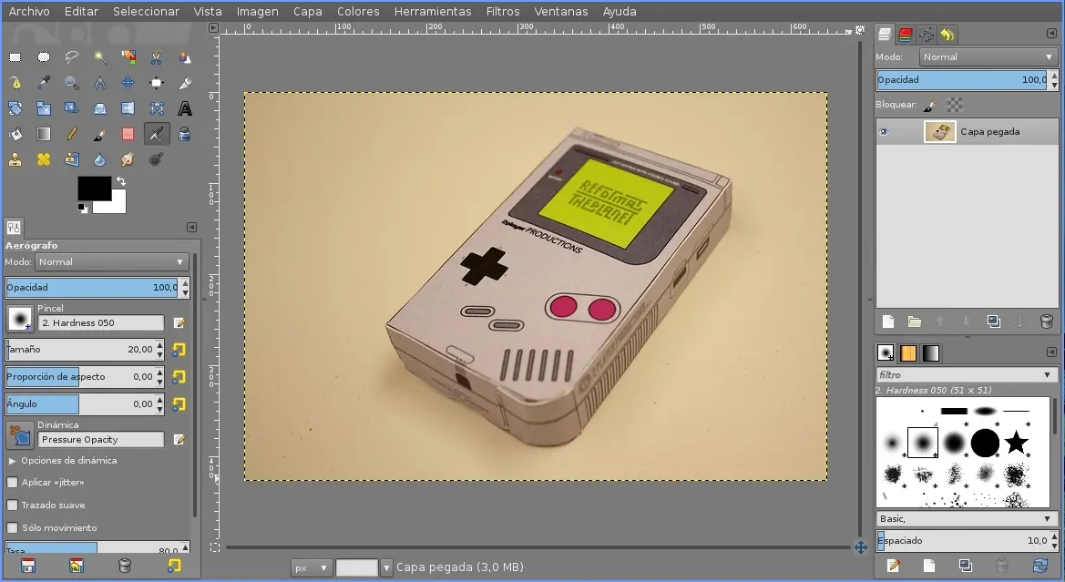The height and width of the screenshot is (582, 1065).
Task: Select the Scissors Select tool
Action: click(156, 57)
